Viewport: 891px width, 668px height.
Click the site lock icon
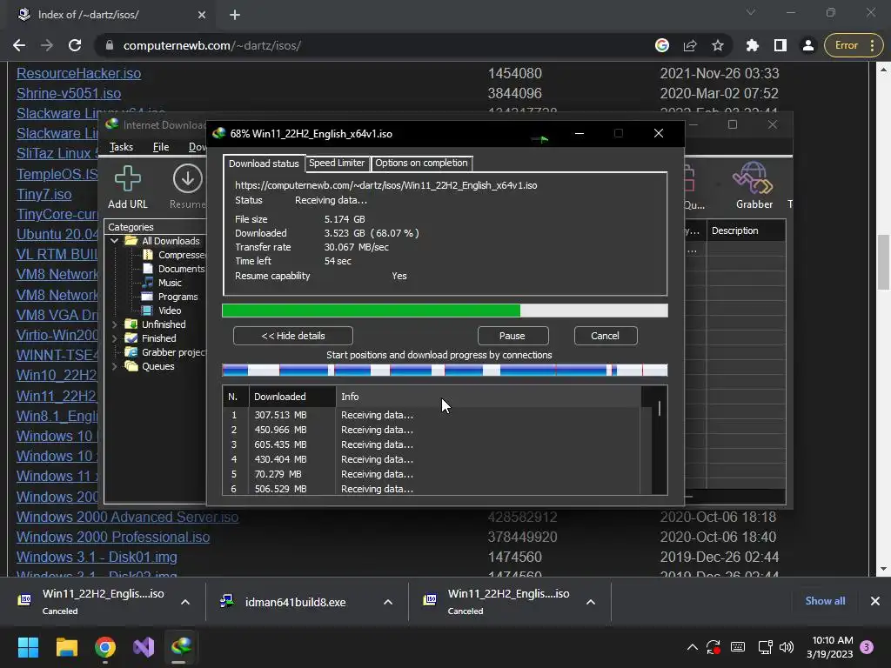tap(110, 45)
